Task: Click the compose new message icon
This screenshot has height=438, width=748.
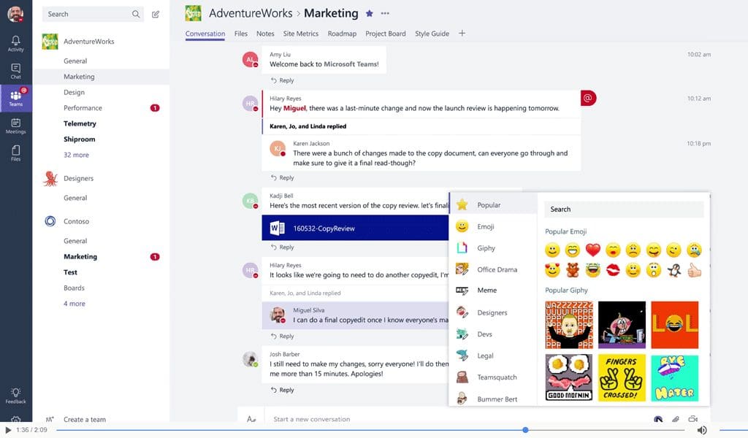Action: (x=156, y=15)
